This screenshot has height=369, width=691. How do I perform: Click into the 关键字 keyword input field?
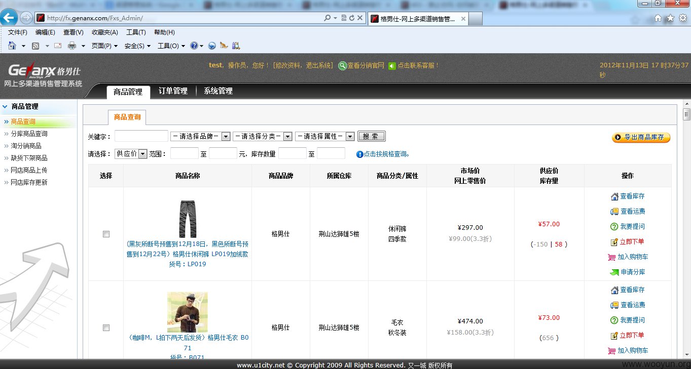[141, 136]
